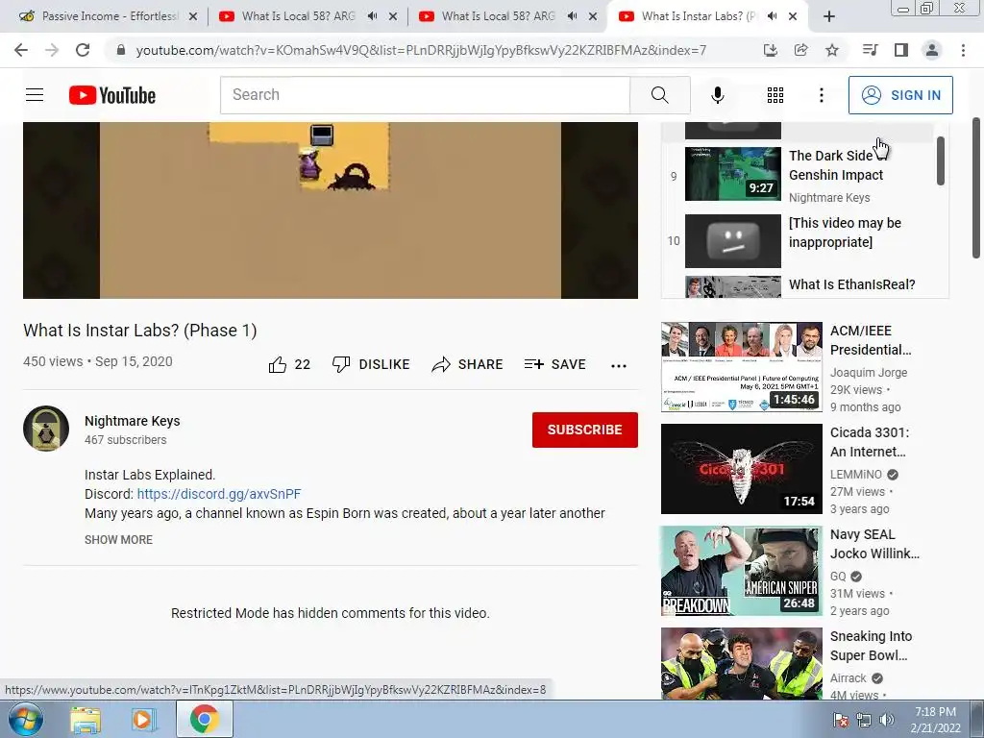984x738 pixels.
Task: Open Nightmare Keys channel avatar
Action: 46,429
